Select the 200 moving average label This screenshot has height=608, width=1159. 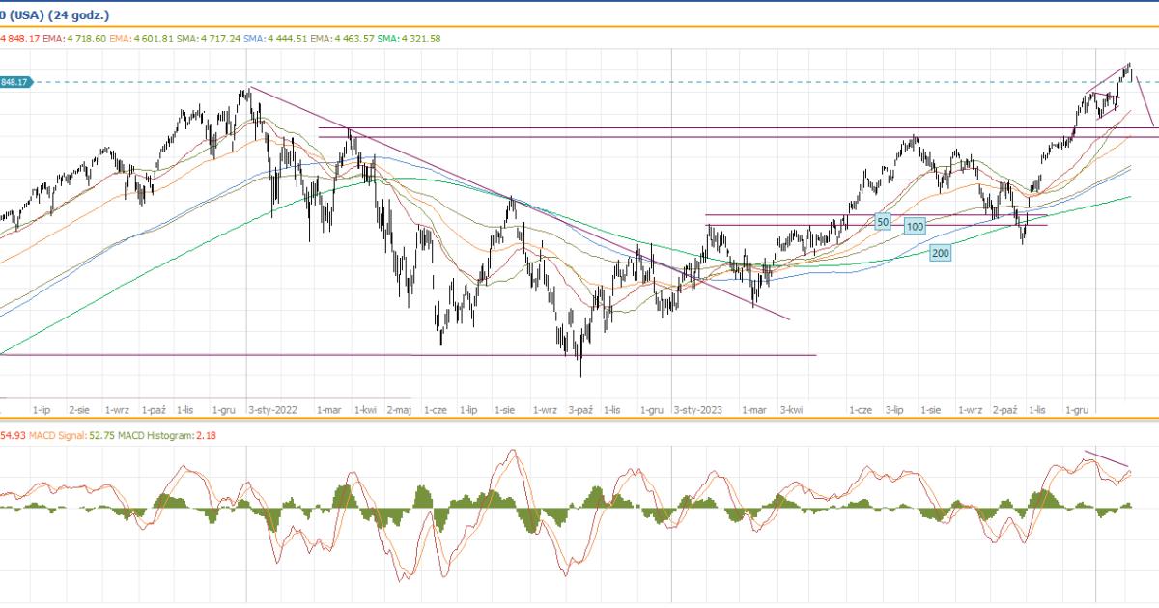coord(940,252)
